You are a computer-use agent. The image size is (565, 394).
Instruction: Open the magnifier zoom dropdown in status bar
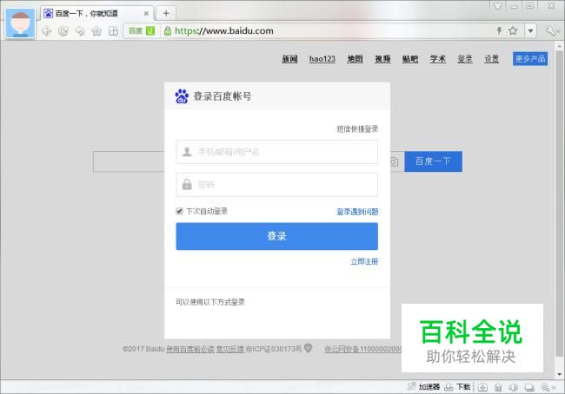(x=548, y=387)
